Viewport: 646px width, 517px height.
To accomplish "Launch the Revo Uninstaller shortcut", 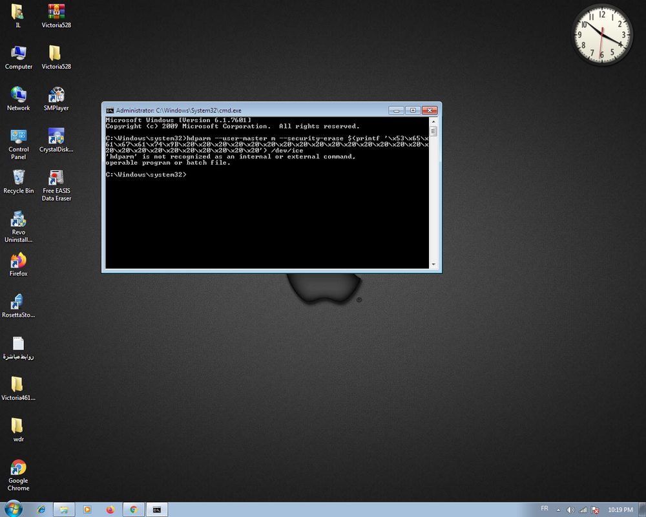I will pyautogui.click(x=19, y=227).
